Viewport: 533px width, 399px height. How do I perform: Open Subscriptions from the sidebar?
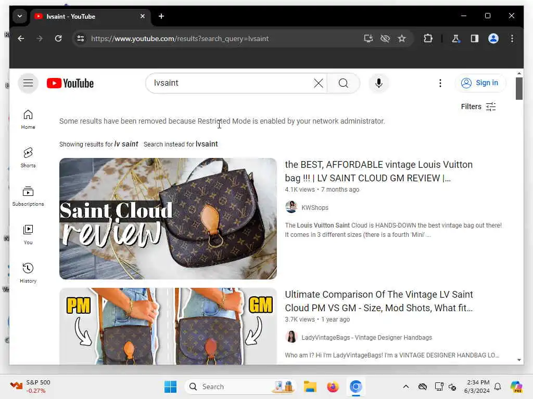click(x=28, y=196)
